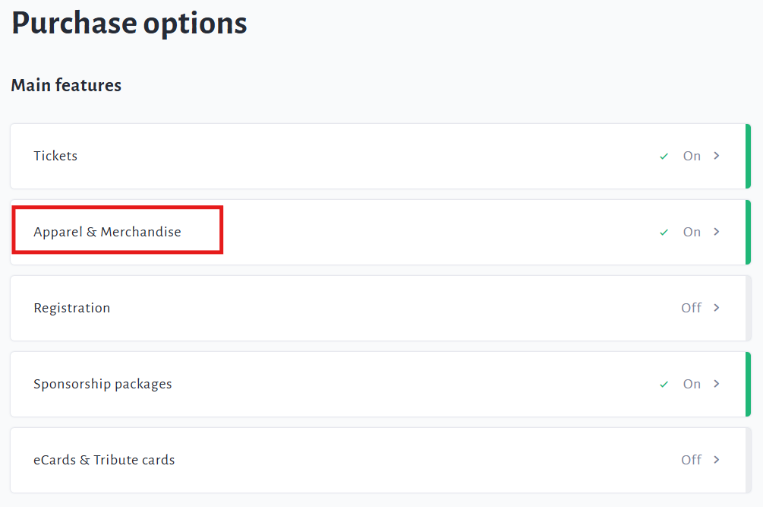Toggle the eCards & Tribute cards Off status
The image size is (763, 507).
coord(691,460)
